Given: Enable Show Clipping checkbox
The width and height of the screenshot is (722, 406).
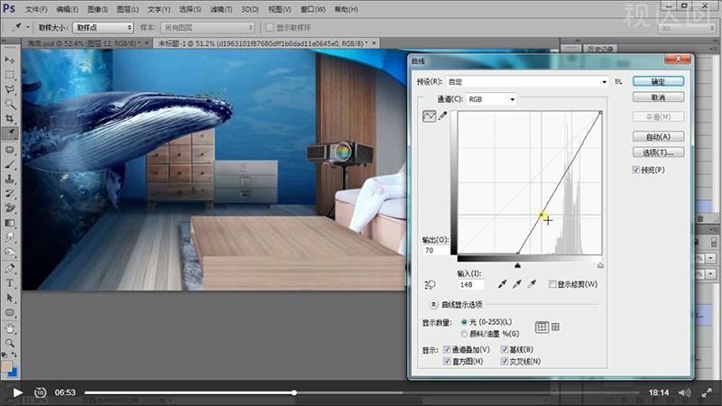Looking at the screenshot, I should click(x=552, y=284).
